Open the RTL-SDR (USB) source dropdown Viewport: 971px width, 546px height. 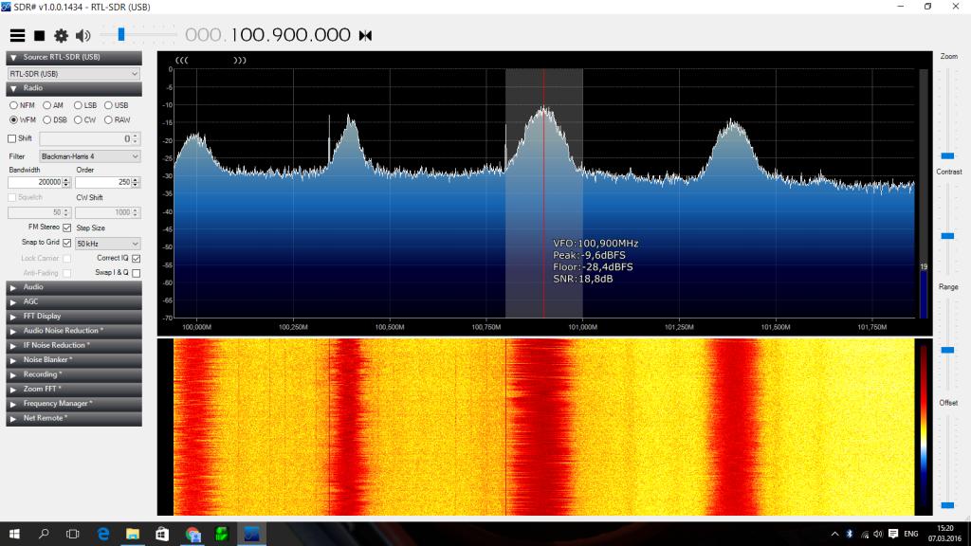[x=74, y=73]
